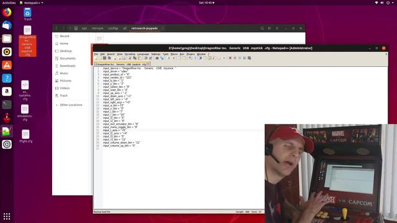Toggle list/grid view in the Files header
Image resolution: width=397 pixels, height=223 pixels.
point(269,28)
